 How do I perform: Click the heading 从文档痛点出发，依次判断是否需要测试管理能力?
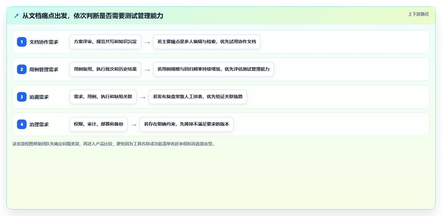tap(92, 16)
